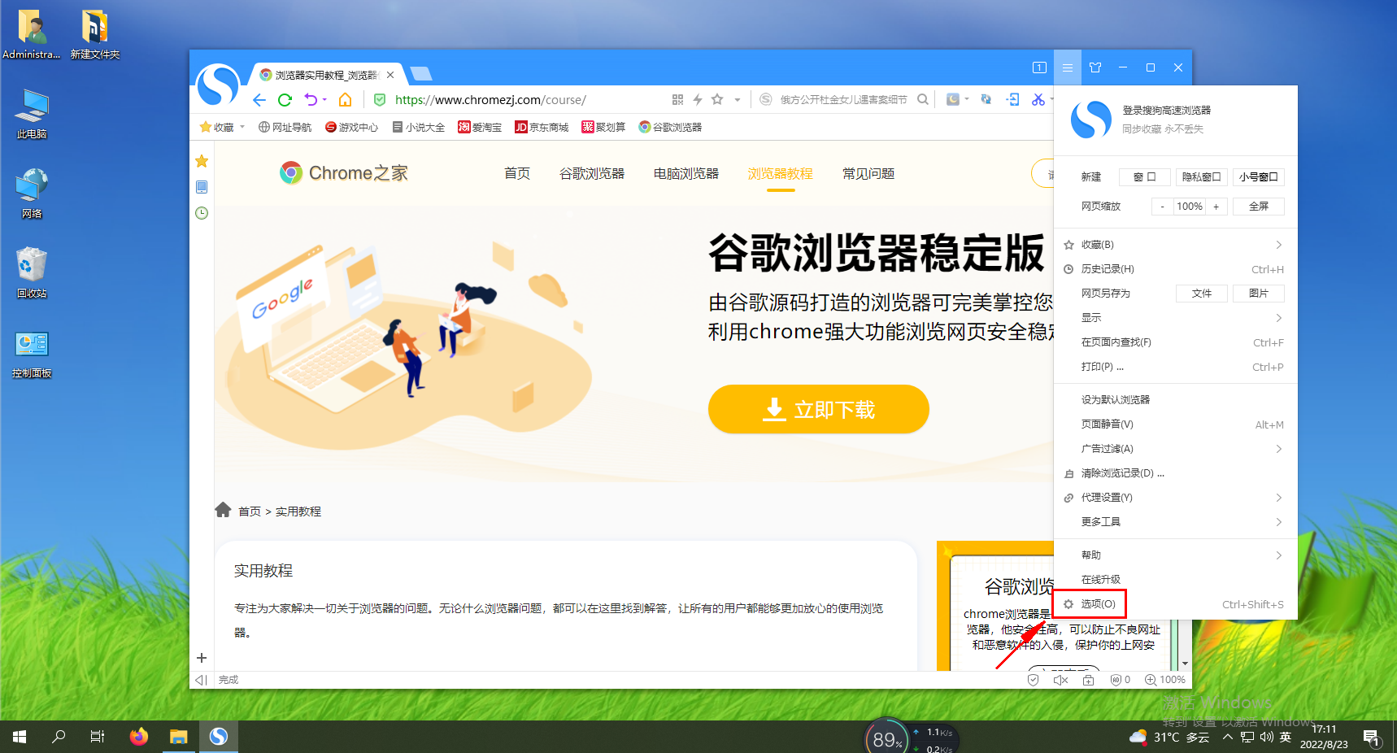This screenshot has height=753, width=1397.
Task: Open the sidebar history clock icon
Action: pyautogui.click(x=202, y=213)
